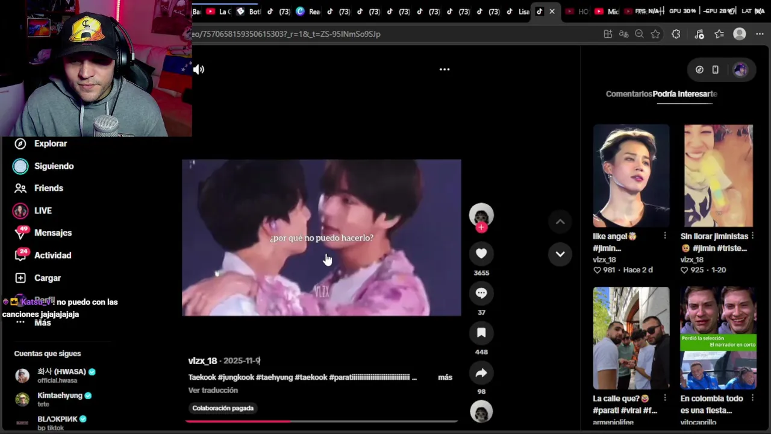The height and width of the screenshot is (434, 771).
Task: Open the 'La calle que?' video thumbnail
Action: pos(631,338)
